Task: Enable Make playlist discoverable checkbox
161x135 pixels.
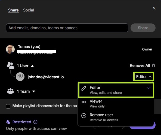Action: click(8, 106)
